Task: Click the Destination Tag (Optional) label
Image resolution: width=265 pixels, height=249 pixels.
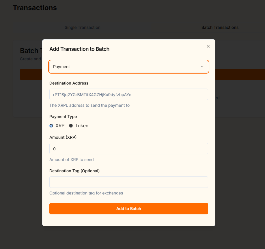Action: pos(74,171)
